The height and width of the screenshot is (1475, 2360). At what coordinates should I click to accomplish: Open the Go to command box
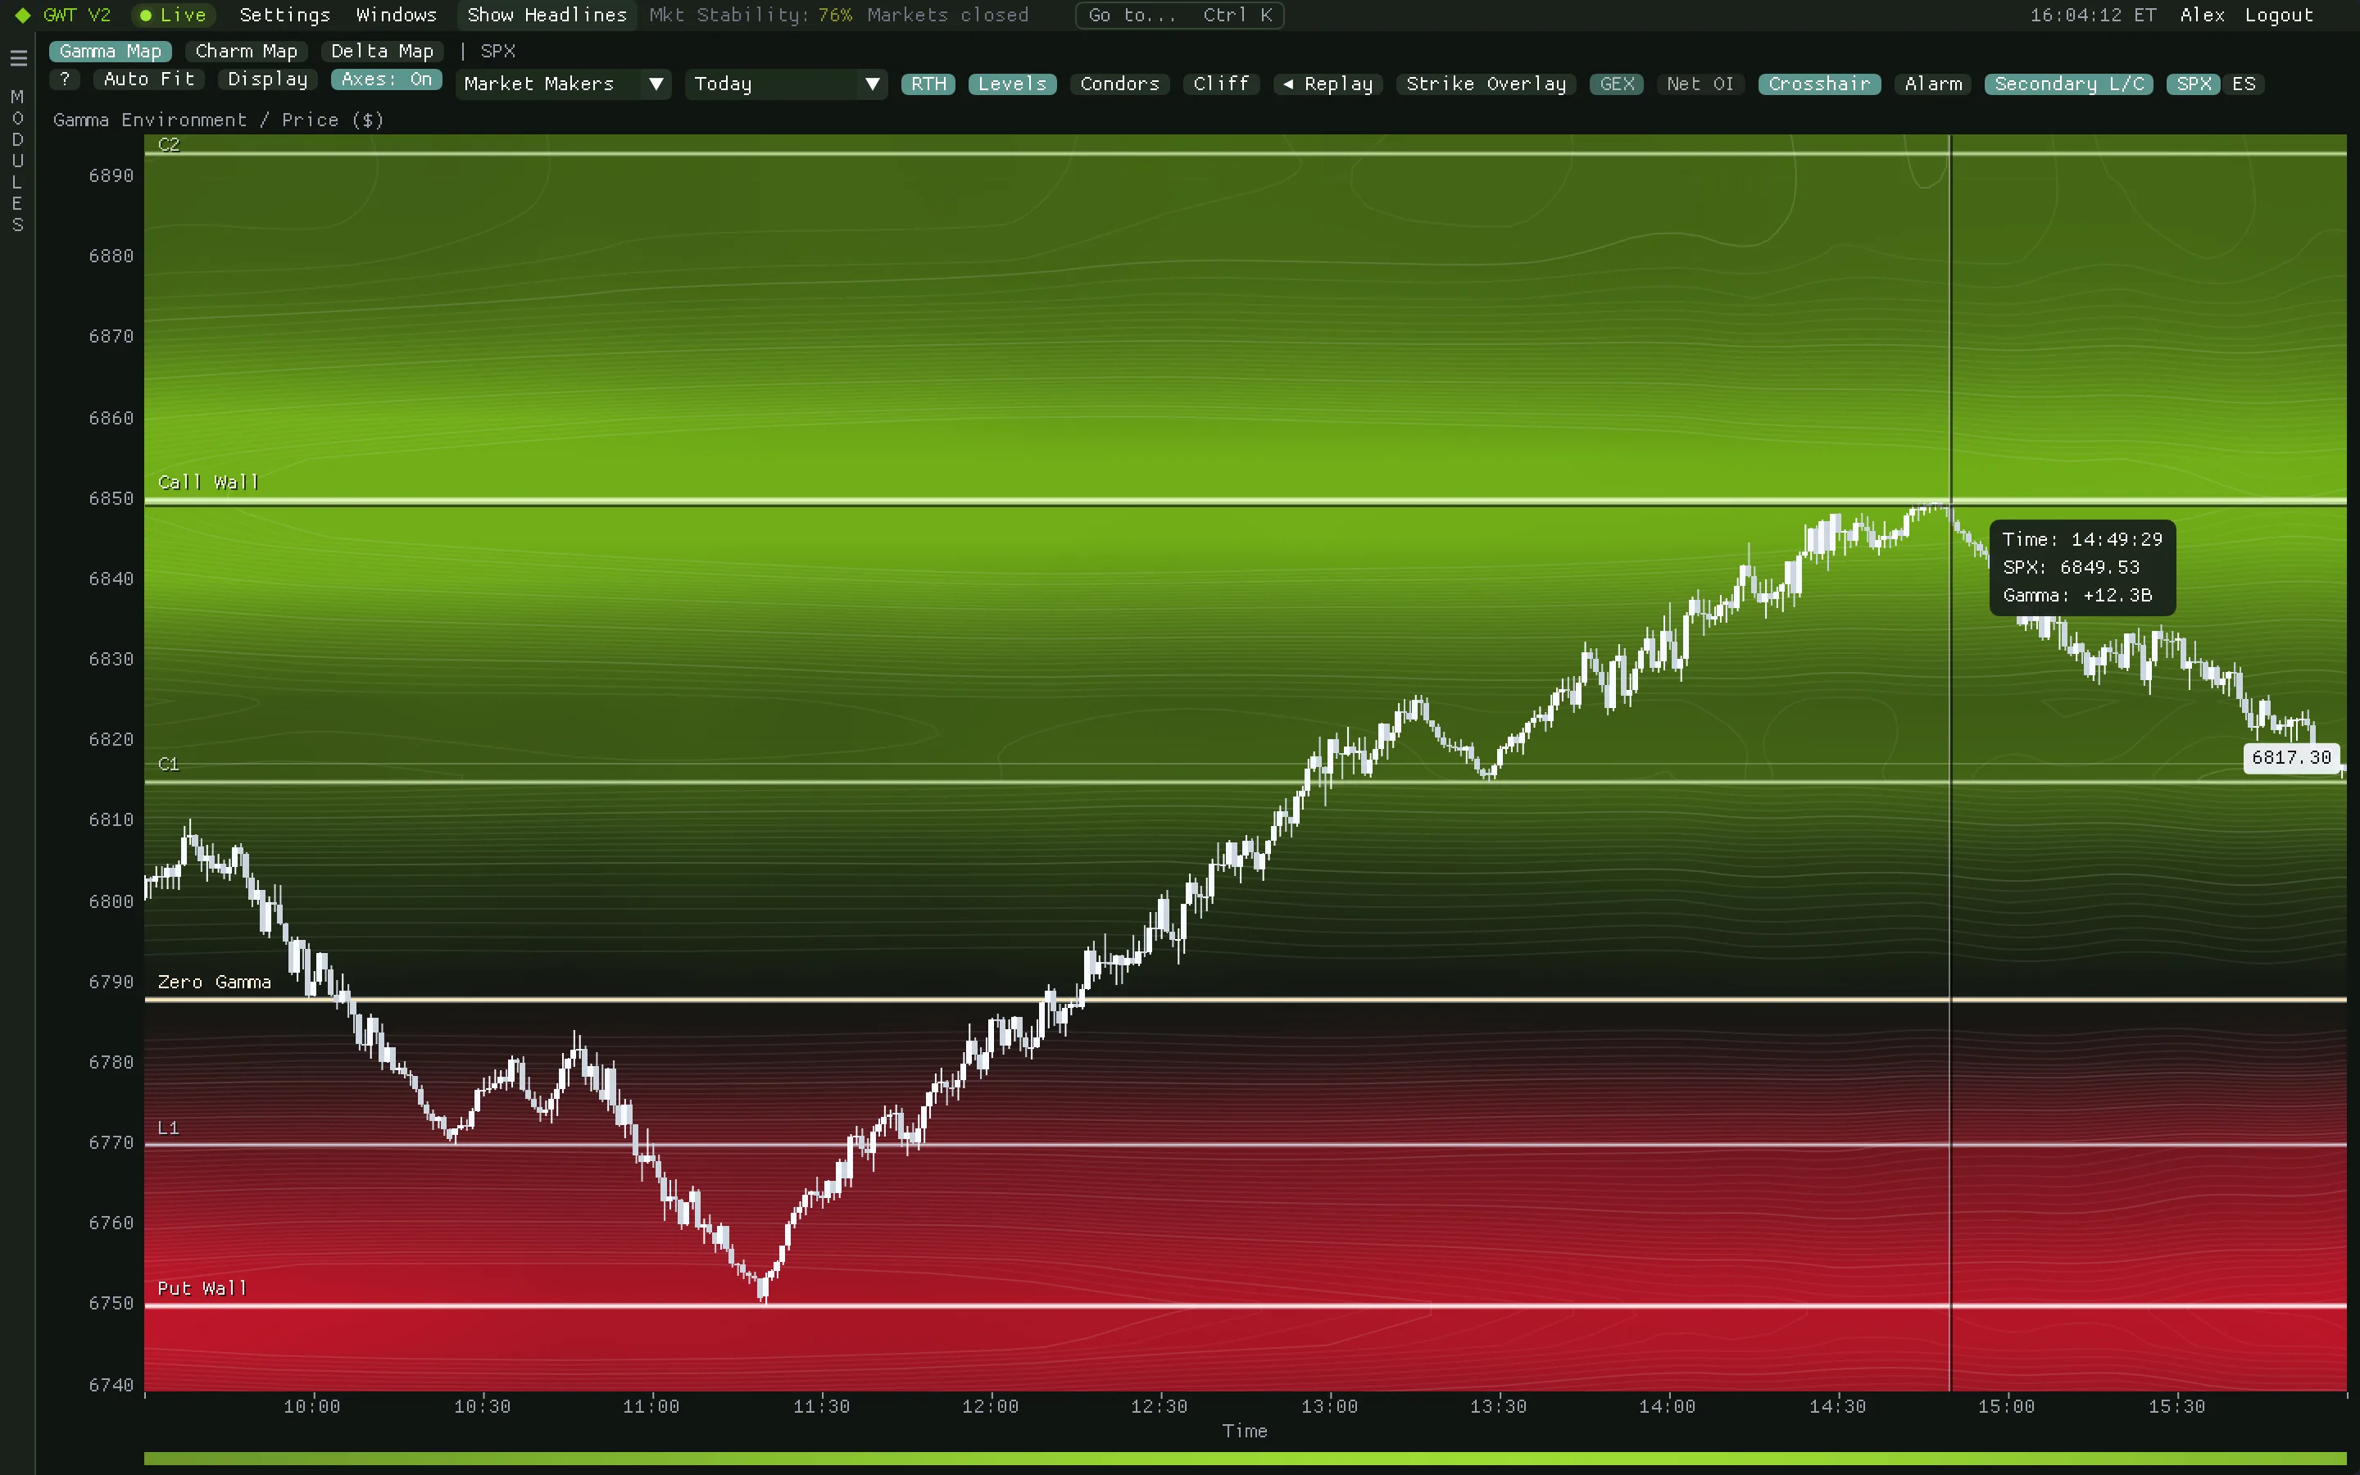pyautogui.click(x=1179, y=15)
